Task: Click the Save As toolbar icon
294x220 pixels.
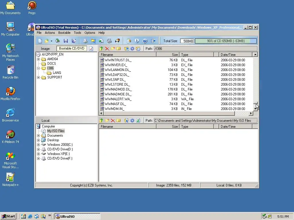Action: pos(74,41)
